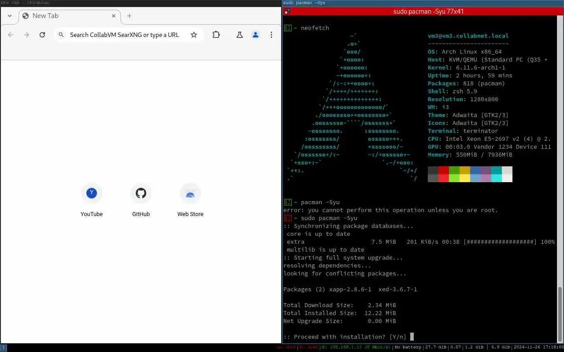Open the Extensions puzzle-piece menu
The width and height of the screenshot is (564, 352).
coord(216,35)
